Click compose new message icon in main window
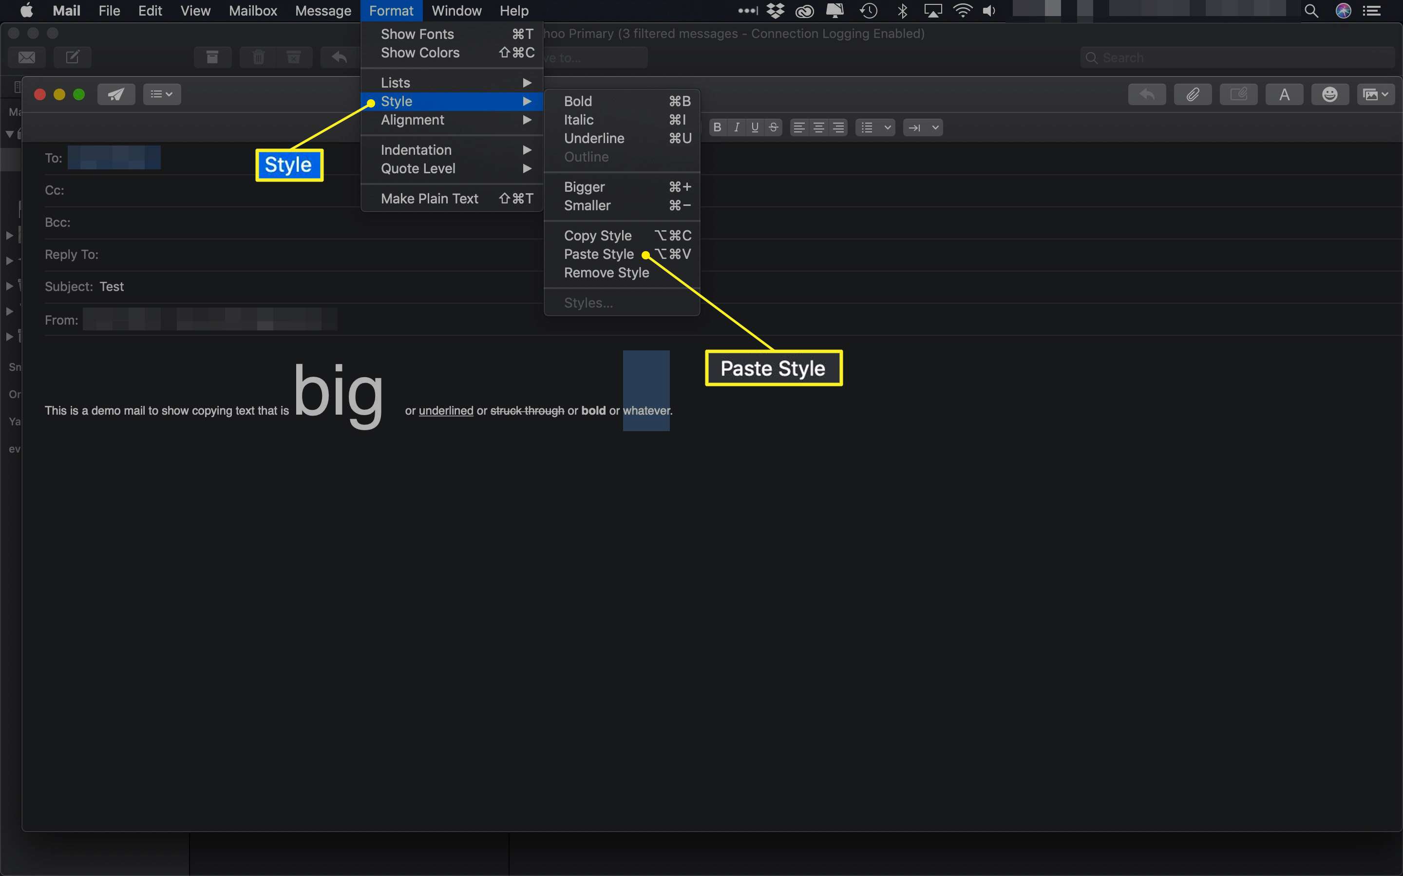The image size is (1403, 876). click(73, 57)
